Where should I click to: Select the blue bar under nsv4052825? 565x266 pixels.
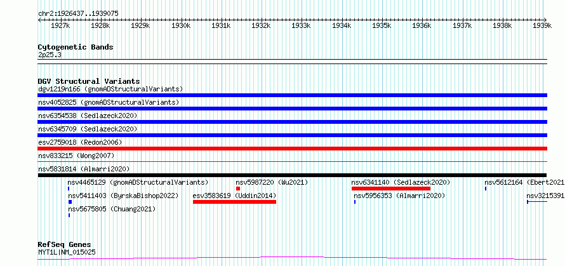[292, 109]
